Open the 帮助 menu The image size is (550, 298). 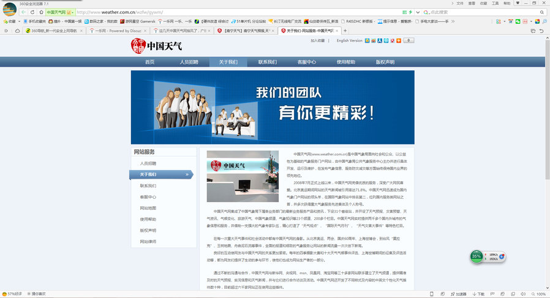tap(507, 3)
